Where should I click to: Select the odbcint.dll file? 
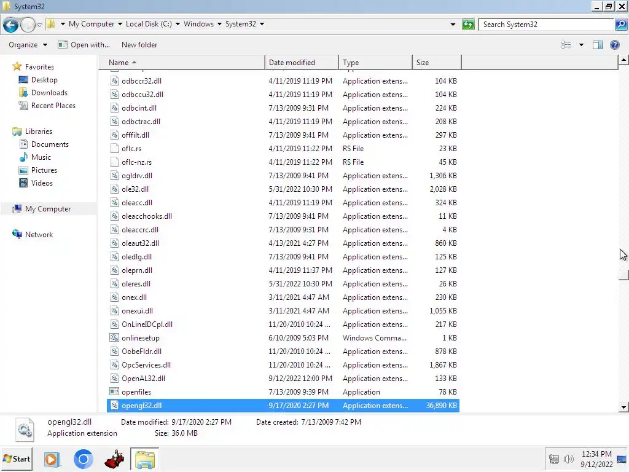pyautogui.click(x=283, y=108)
